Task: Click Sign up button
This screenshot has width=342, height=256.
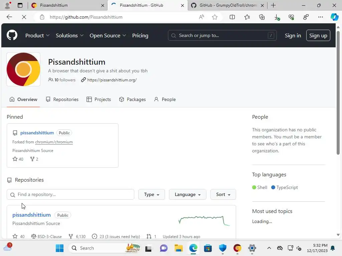Action: pyautogui.click(x=318, y=35)
